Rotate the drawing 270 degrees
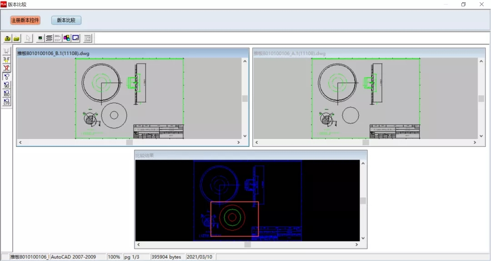Viewport: 491px width, 261px height. click(6, 102)
